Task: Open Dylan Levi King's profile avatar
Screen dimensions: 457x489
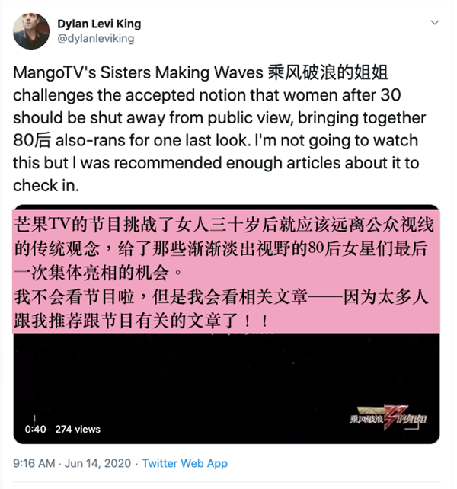Action: click(x=31, y=31)
